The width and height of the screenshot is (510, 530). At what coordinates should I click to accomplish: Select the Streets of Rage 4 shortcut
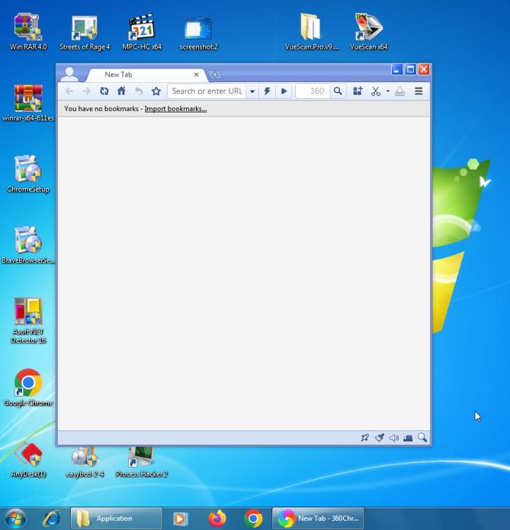pos(85,33)
